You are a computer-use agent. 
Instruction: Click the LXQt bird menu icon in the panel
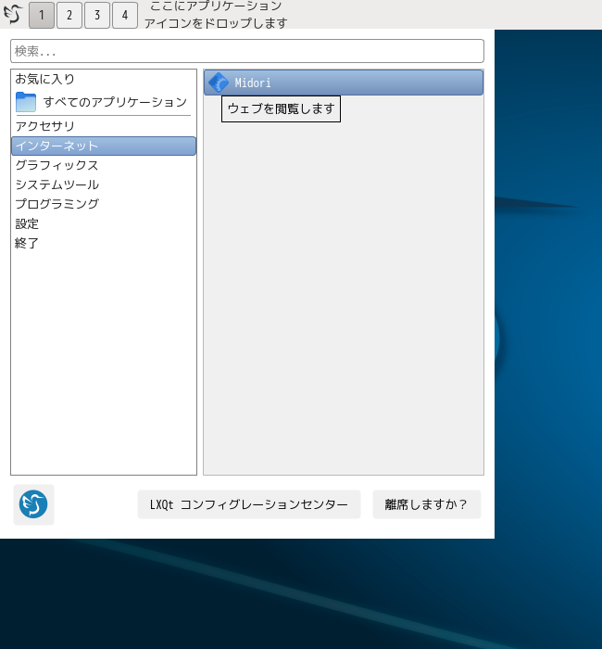pyautogui.click(x=13, y=15)
